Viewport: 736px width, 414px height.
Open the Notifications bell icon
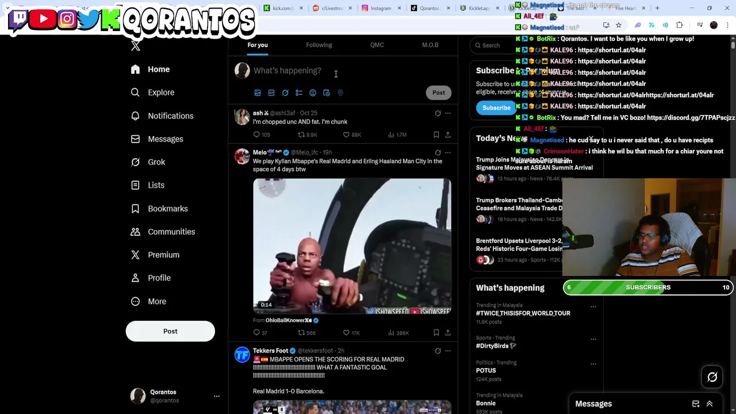pyautogui.click(x=135, y=116)
